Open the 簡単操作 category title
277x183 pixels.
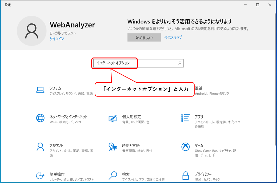(57, 174)
